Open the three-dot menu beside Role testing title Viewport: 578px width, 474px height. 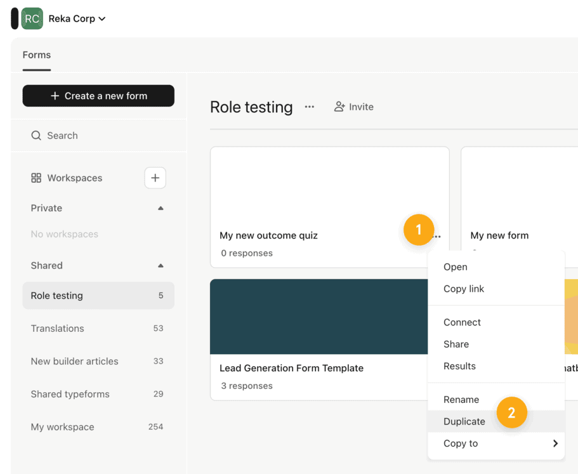(x=309, y=107)
